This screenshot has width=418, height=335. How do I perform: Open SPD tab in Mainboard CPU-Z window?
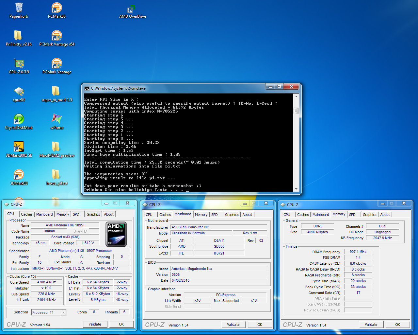click(215, 215)
